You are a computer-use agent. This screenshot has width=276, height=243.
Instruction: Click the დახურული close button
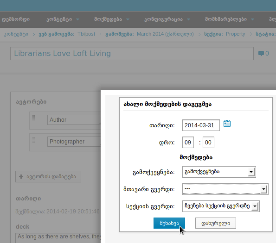216,223
